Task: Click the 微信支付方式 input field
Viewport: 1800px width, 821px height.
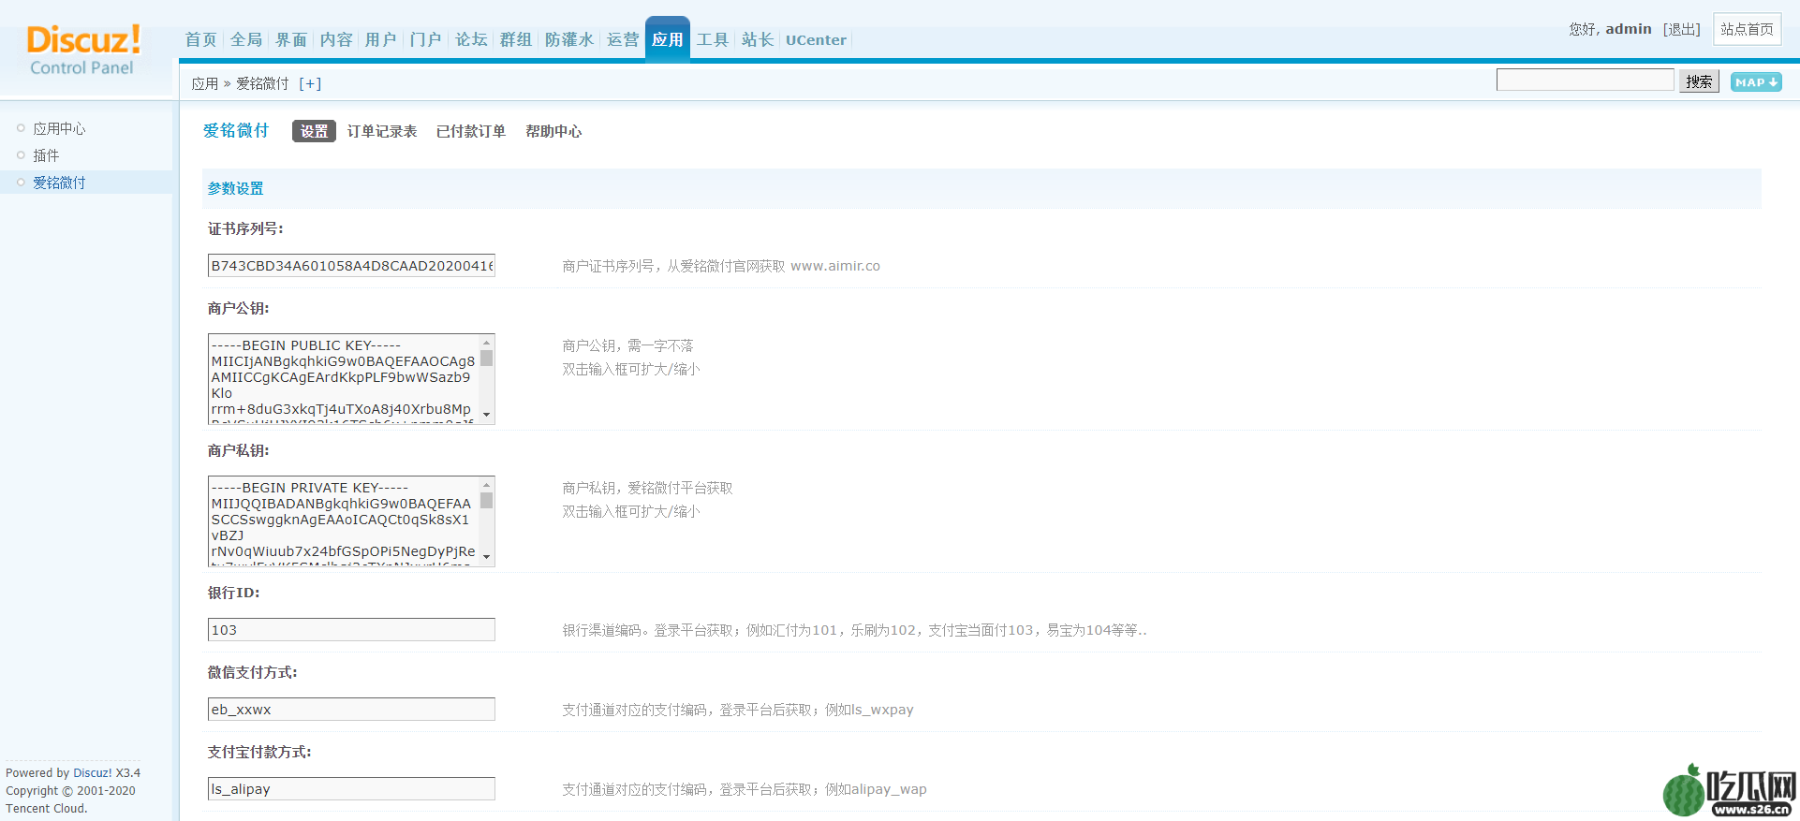Action: point(351,710)
